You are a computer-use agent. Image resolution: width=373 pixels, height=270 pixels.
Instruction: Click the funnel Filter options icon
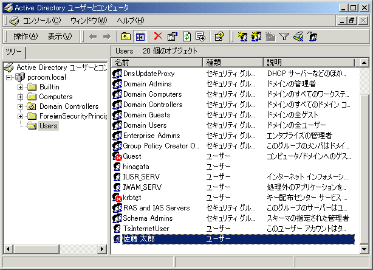pyautogui.click(x=284, y=36)
